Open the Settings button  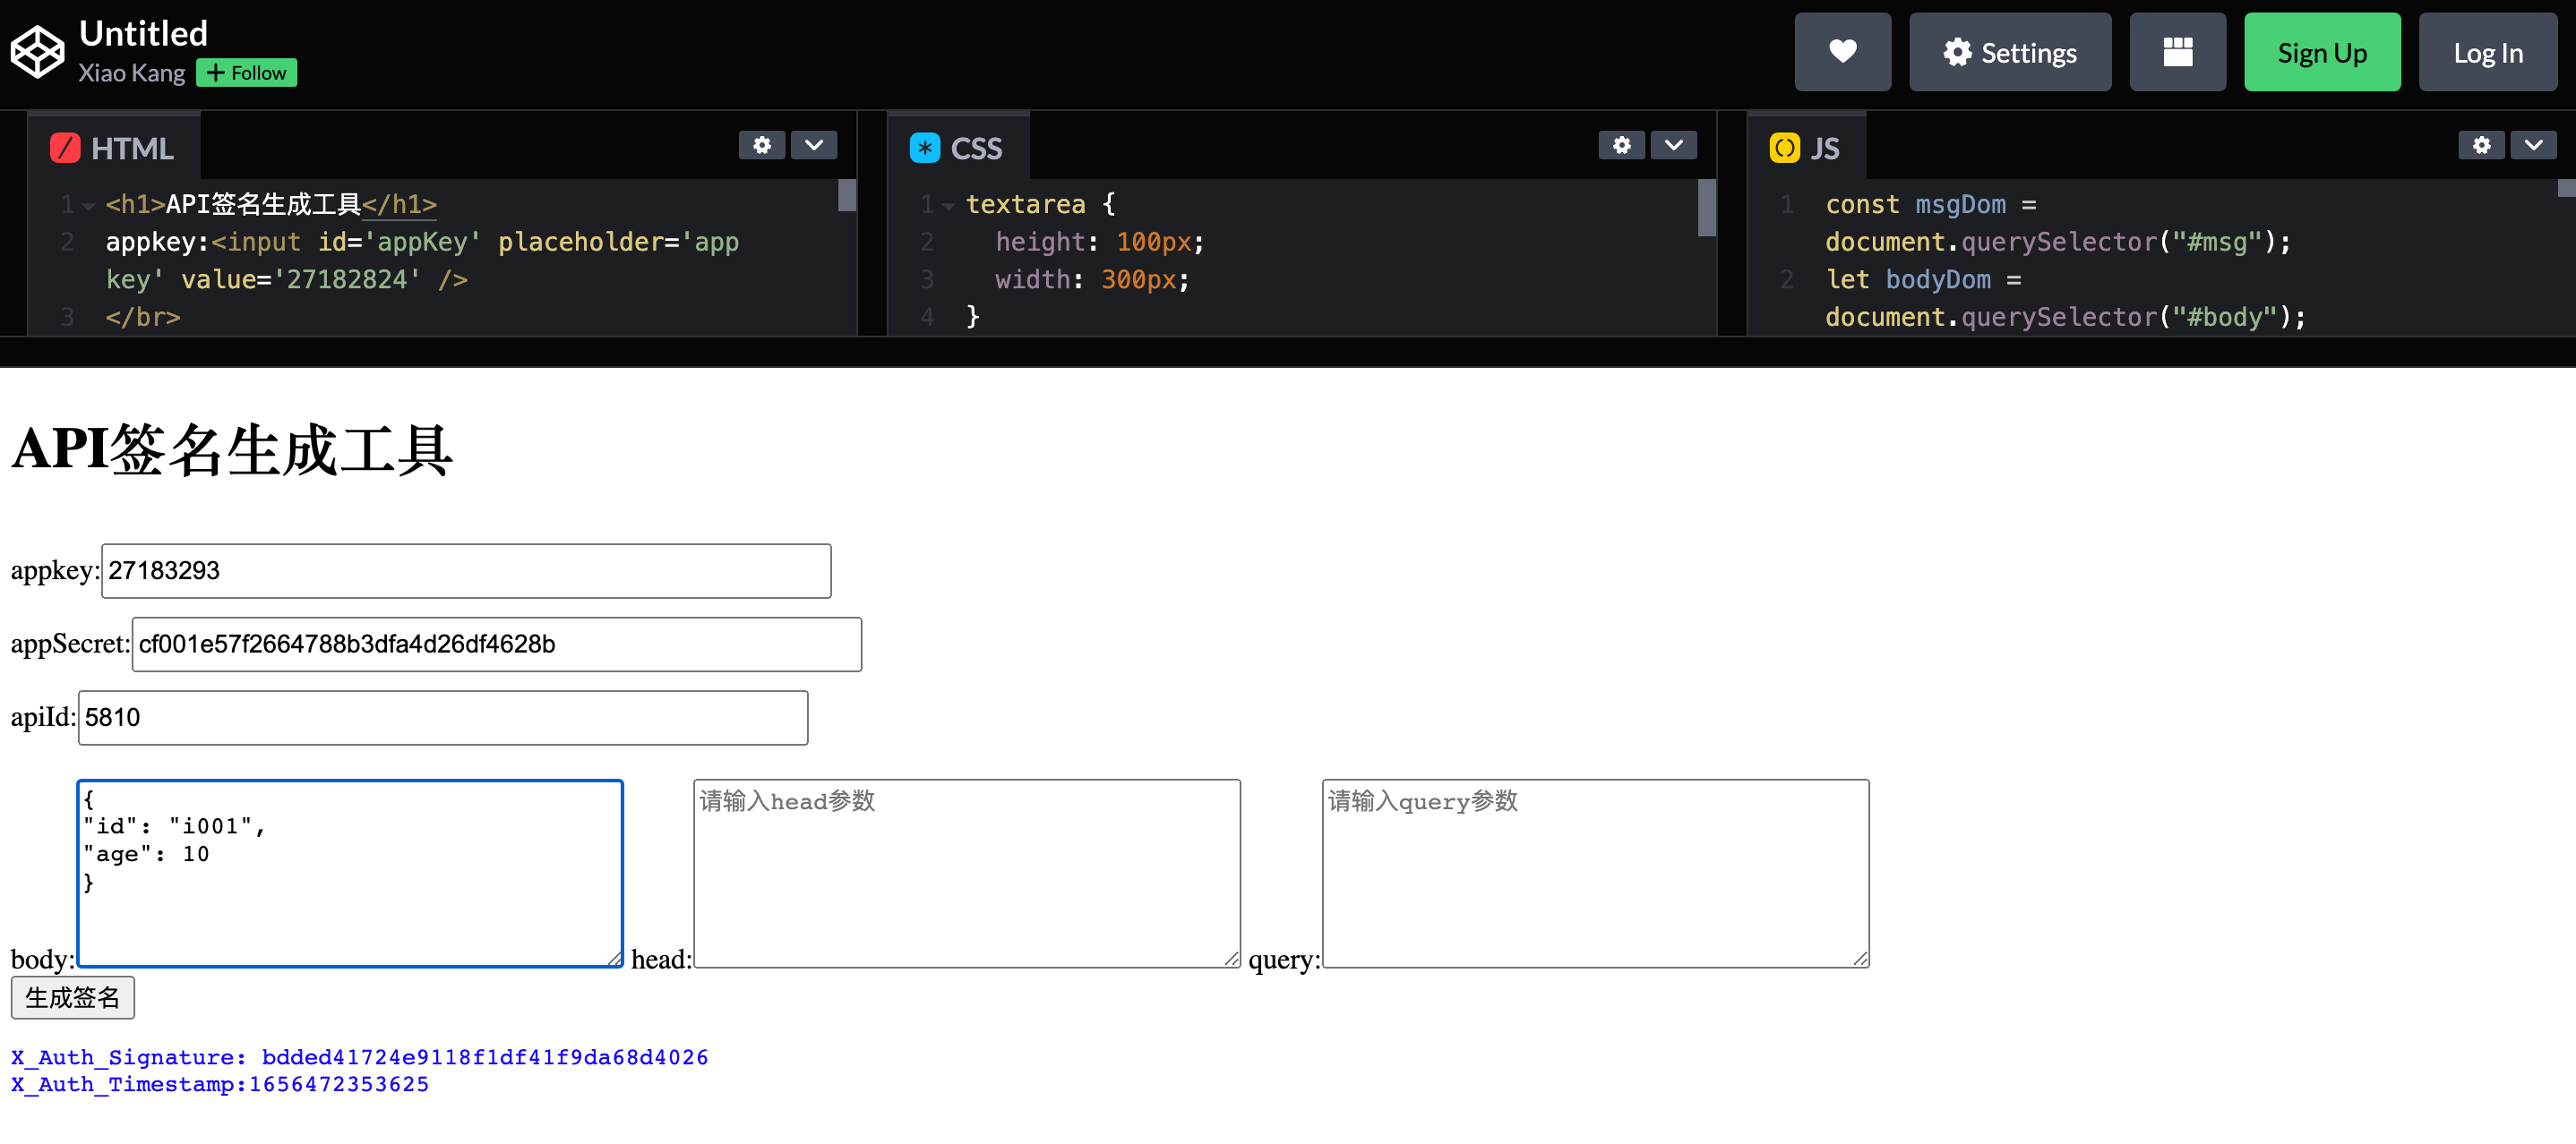[2009, 52]
